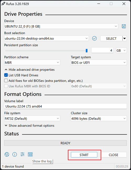Click the SELECT button
The width and height of the screenshot is (131, 170).
(111, 39)
